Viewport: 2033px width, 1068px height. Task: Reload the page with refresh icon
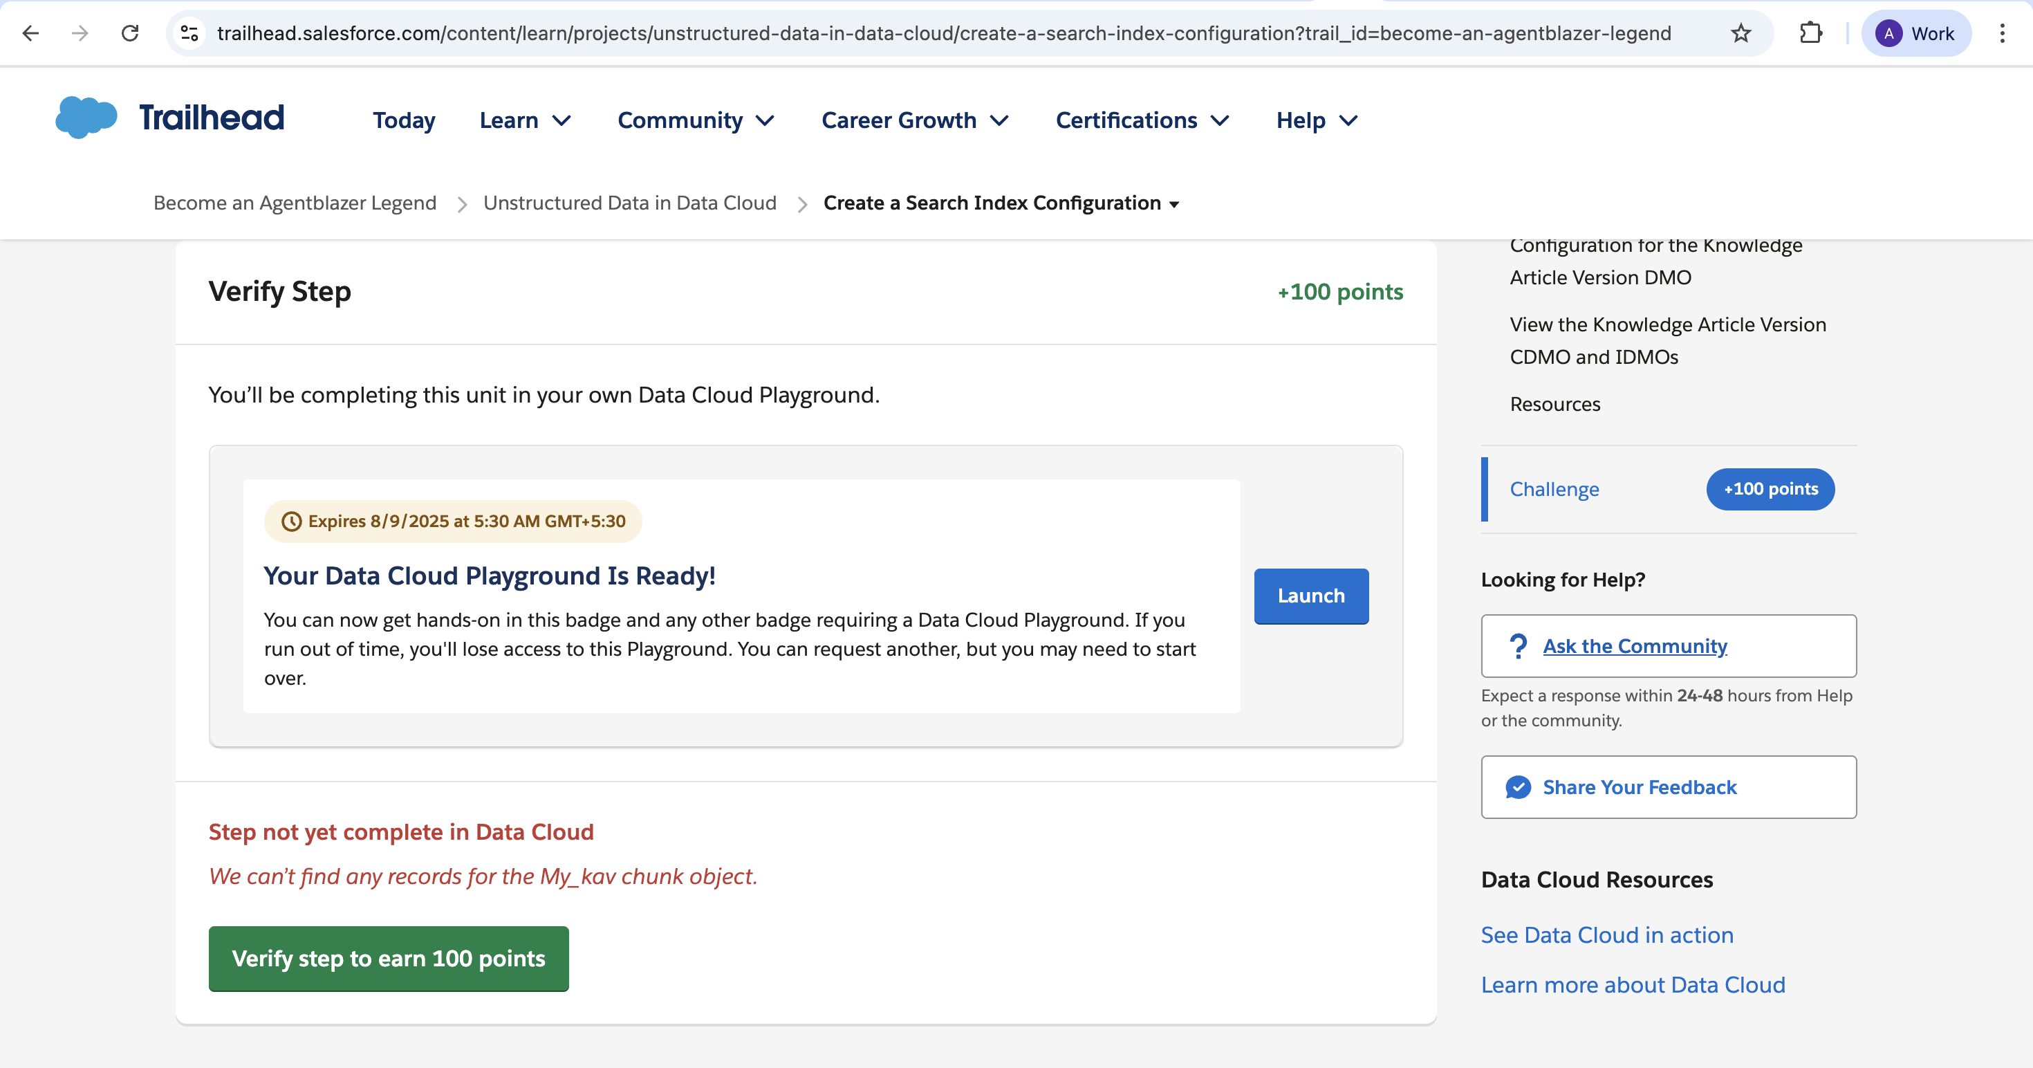[130, 33]
